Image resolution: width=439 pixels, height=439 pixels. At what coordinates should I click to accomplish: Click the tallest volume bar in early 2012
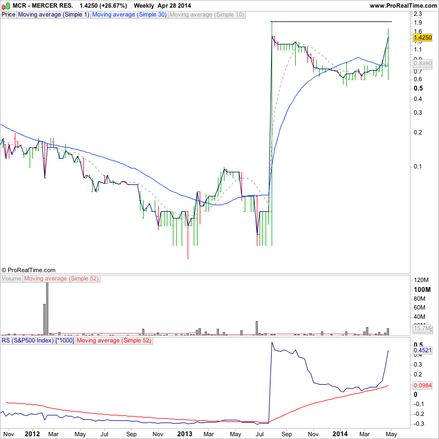point(47,309)
